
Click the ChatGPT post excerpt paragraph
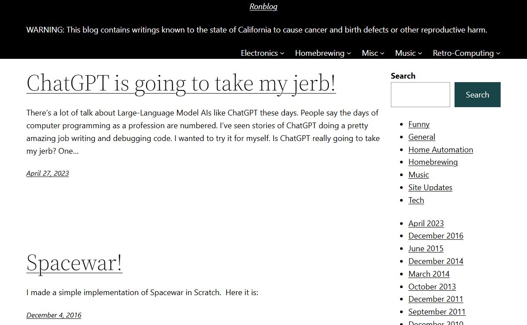(203, 132)
